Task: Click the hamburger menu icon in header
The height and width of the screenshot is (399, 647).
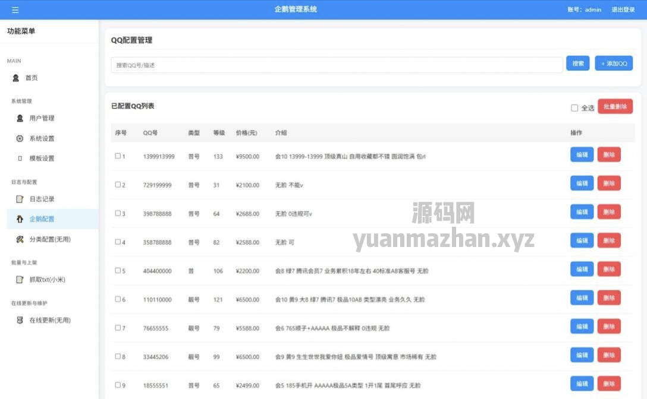Action: coord(15,10)
